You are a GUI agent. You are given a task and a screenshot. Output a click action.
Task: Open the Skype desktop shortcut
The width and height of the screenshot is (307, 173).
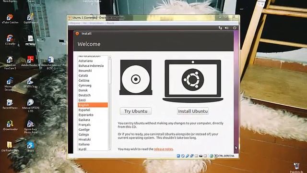tap(30, 147)
